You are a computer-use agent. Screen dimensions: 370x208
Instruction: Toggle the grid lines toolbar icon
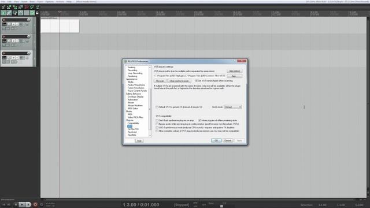click(26, 13)
